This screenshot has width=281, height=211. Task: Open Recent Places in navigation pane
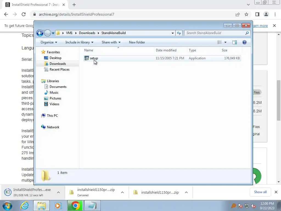[59, 70]
